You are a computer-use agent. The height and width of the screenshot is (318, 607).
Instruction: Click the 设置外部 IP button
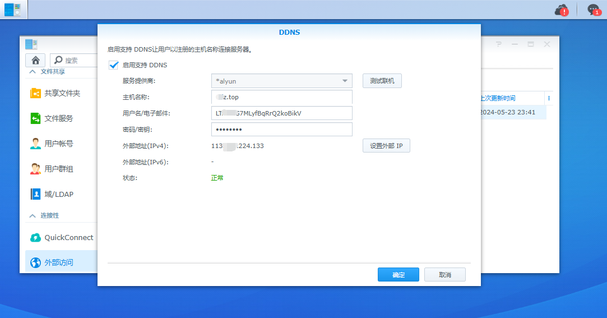(386, 146)
